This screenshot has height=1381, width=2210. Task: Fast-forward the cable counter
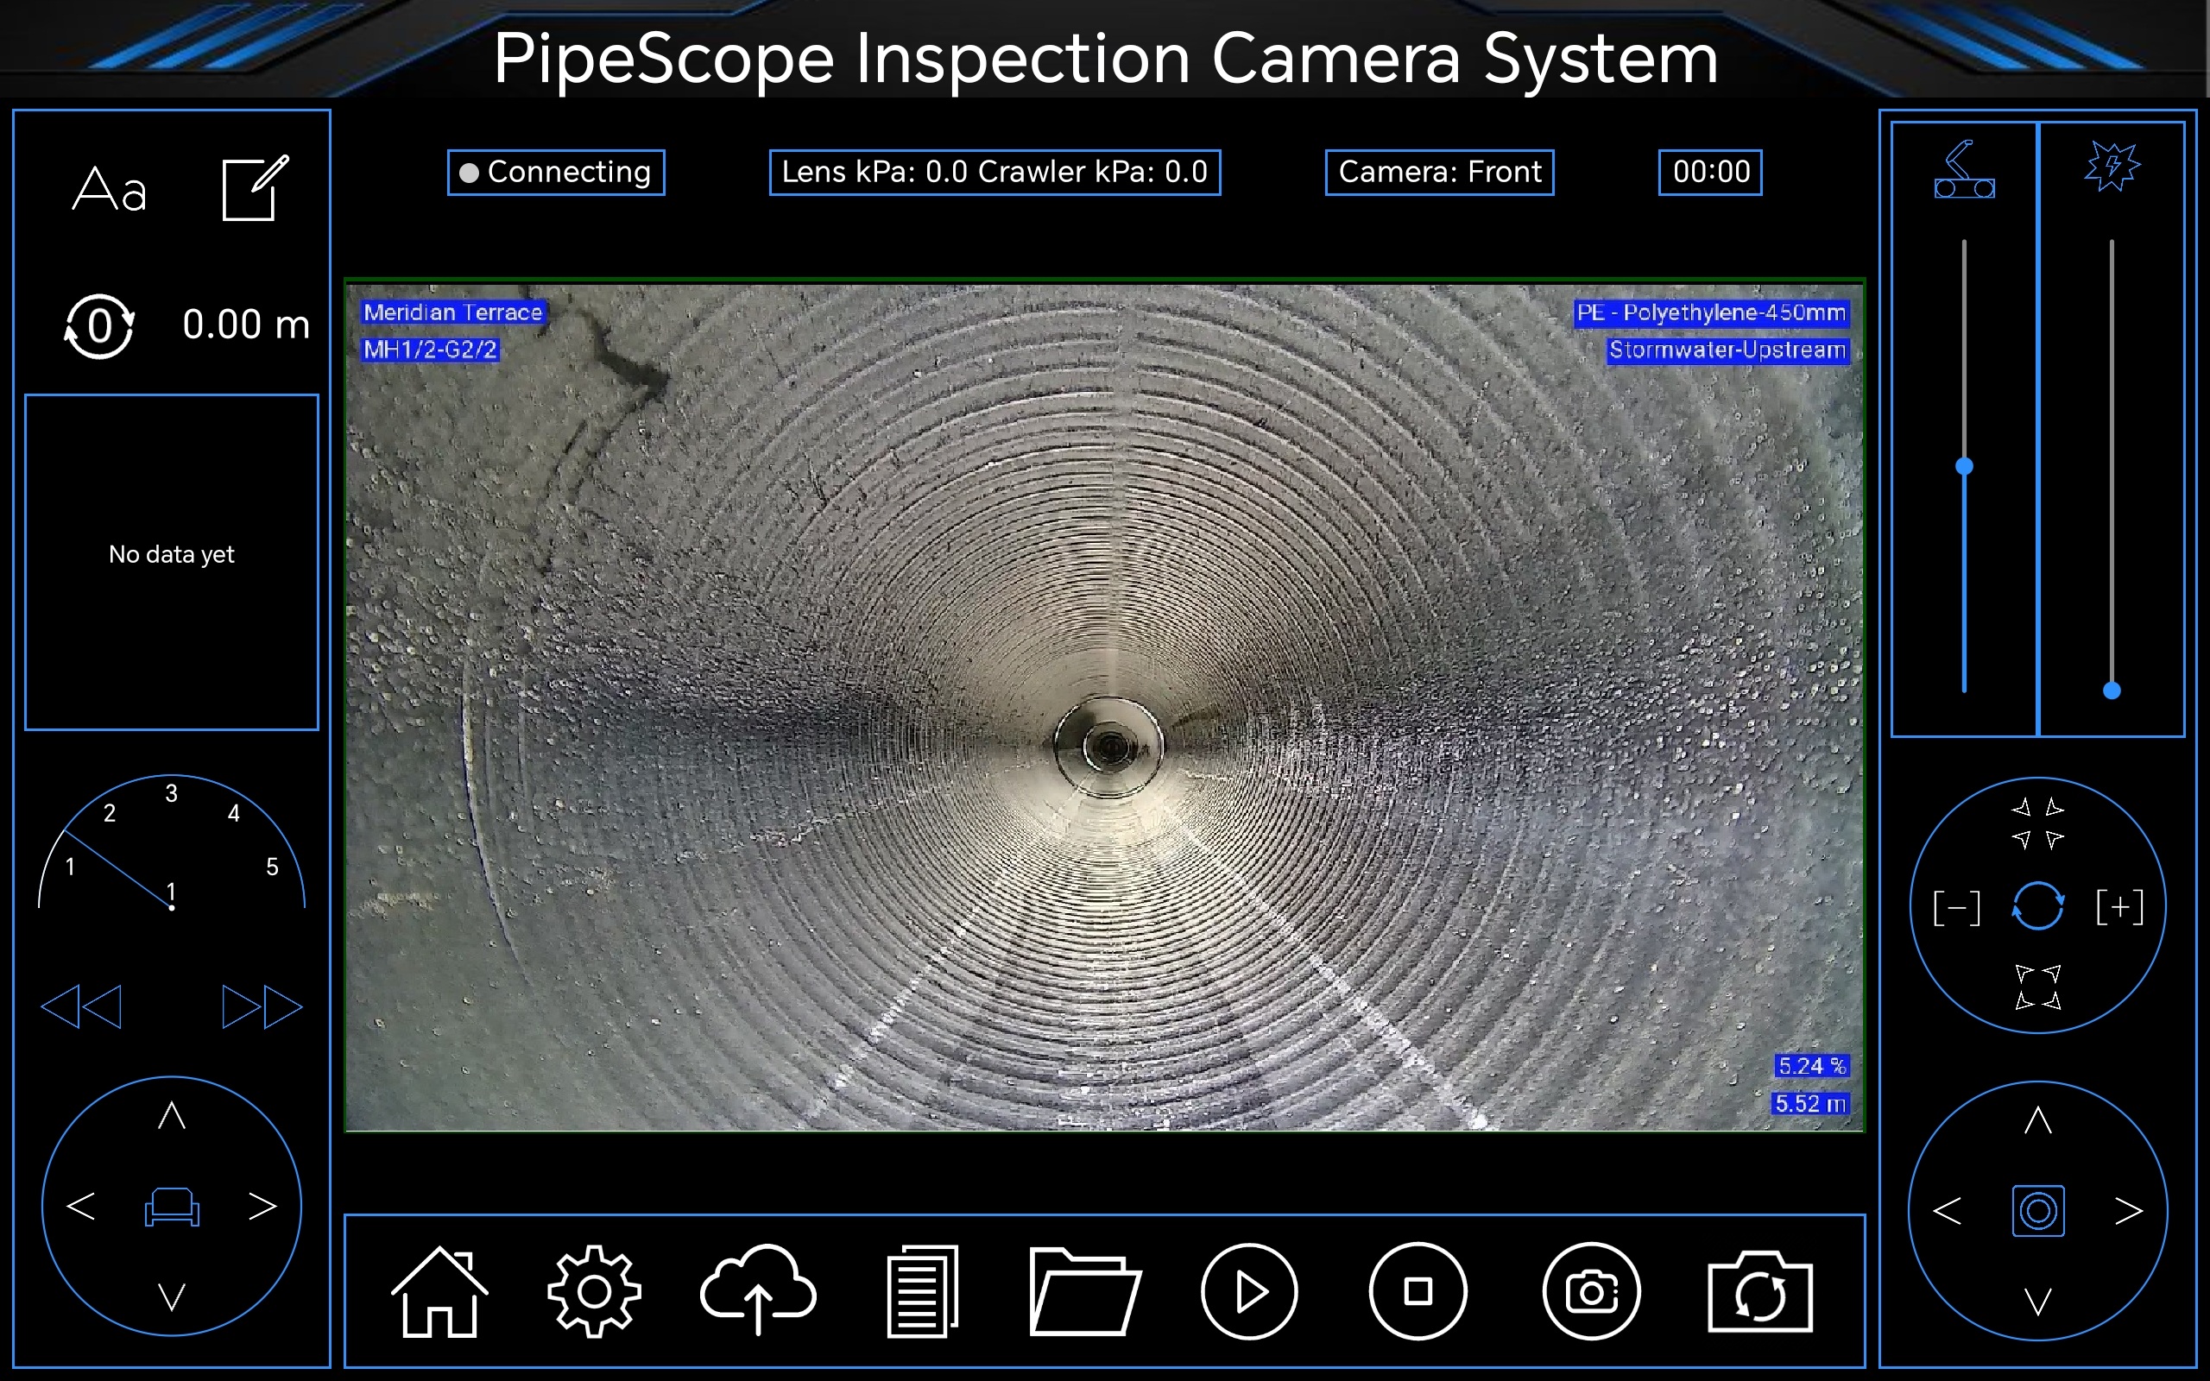click(x=262, y=1005)
